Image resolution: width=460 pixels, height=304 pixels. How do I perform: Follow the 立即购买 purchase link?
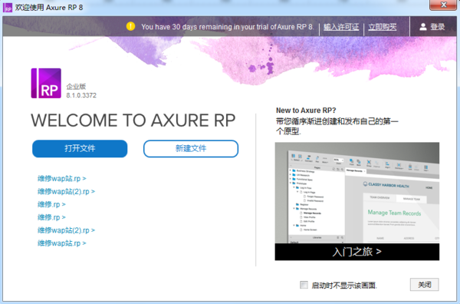(383, 27)
